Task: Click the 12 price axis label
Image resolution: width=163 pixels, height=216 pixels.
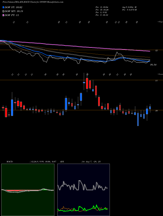Action: [156, 51]
